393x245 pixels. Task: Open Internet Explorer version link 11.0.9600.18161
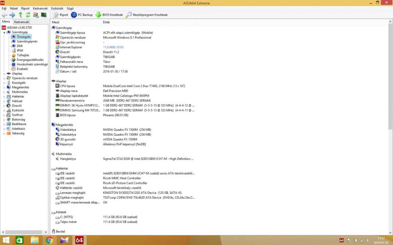tap(113, 47)
